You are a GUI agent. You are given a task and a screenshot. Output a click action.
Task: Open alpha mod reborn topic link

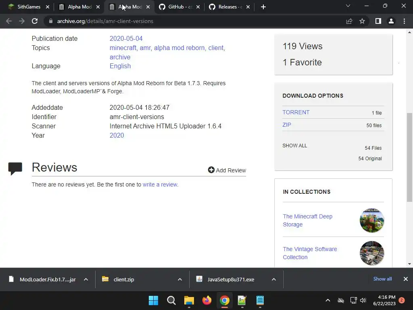click(179, 48)
